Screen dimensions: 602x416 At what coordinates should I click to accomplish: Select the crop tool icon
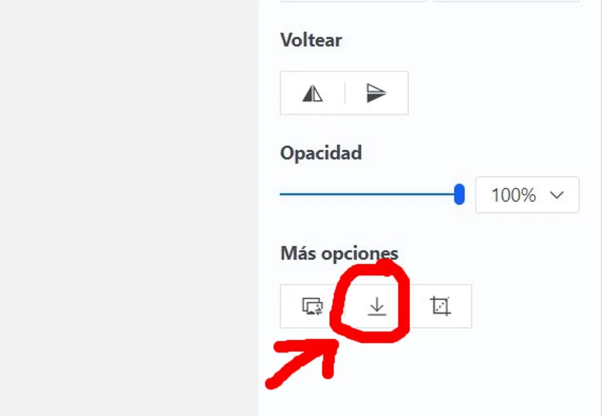tap(440, 306)
